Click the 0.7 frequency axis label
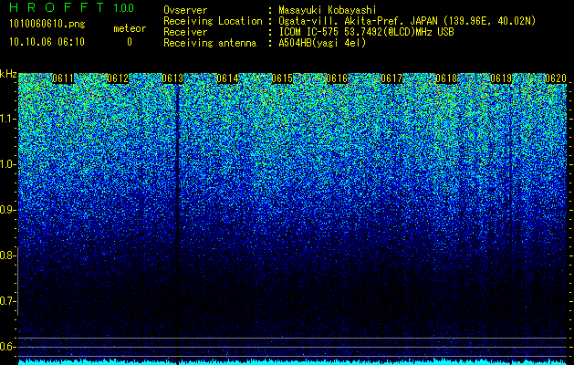 point(7,301)
